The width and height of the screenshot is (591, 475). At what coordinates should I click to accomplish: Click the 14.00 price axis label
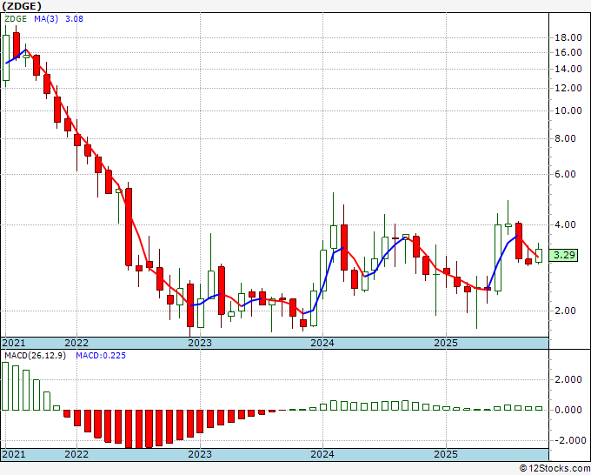pos(568,69)
